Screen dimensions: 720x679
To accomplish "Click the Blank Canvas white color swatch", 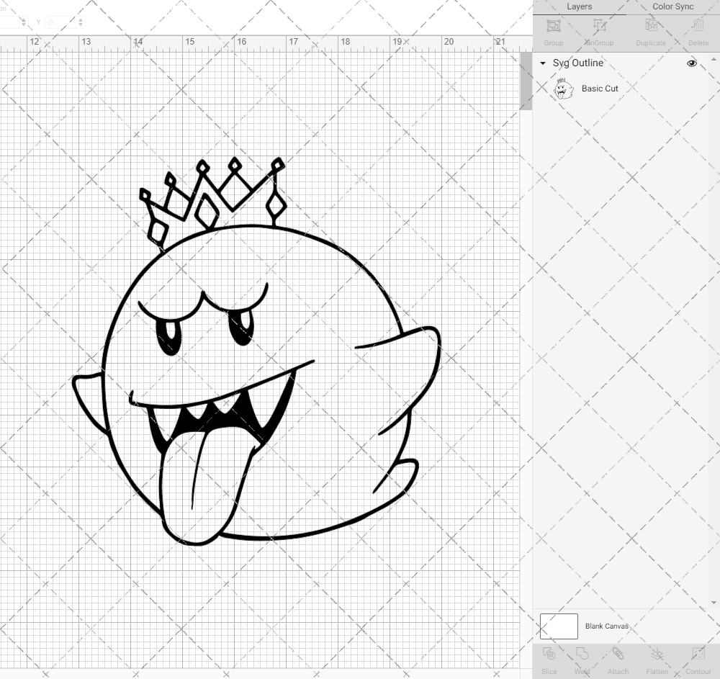I will (x=558, y=626).
